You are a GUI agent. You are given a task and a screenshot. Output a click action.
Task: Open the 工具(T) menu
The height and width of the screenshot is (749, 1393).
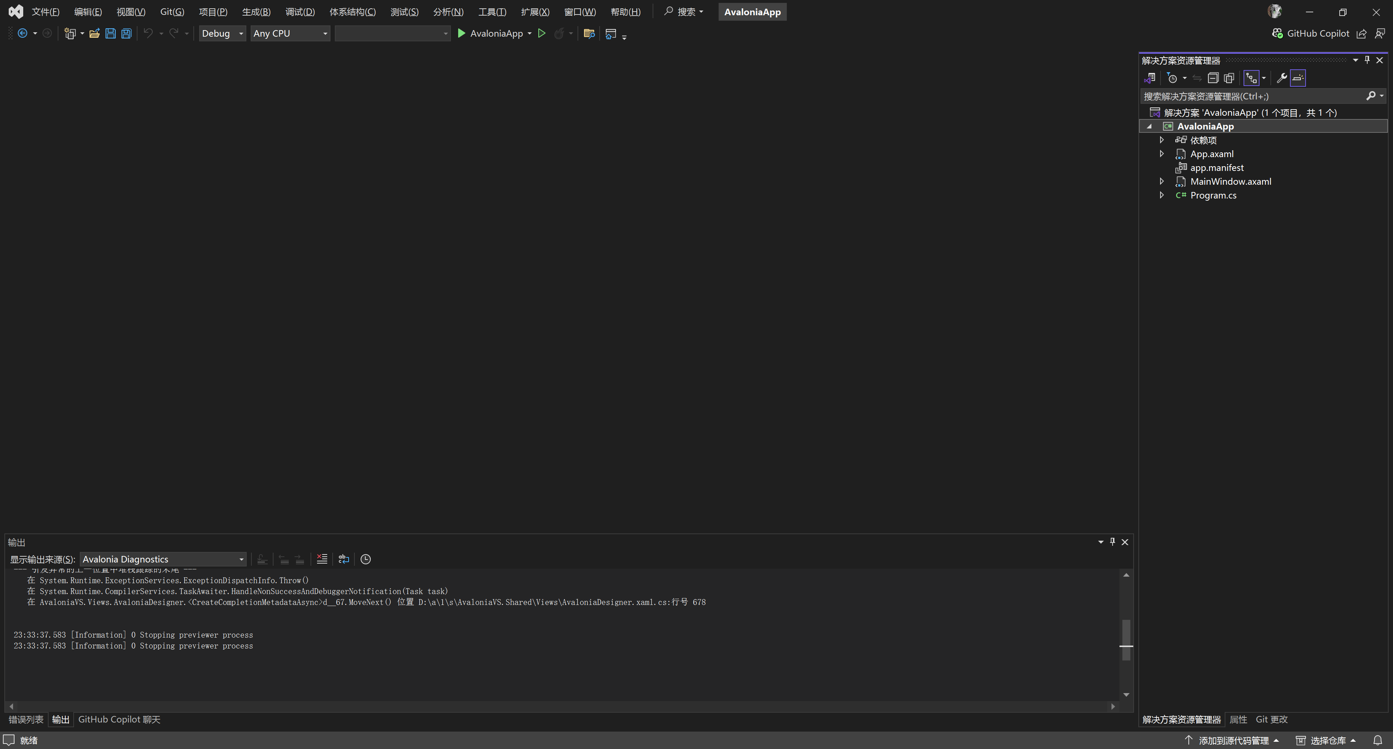pyautogui.click(x=492, y=12)
